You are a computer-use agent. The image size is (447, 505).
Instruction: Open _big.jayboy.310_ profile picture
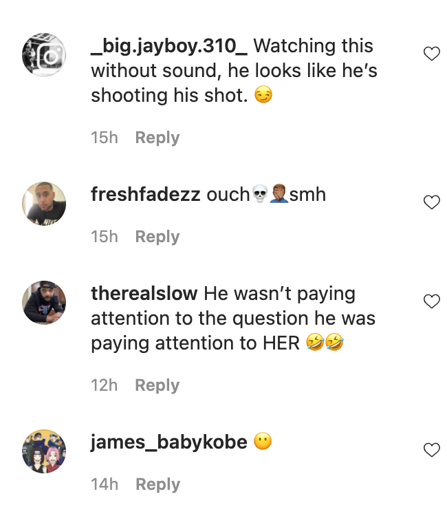tap(44, 55)
